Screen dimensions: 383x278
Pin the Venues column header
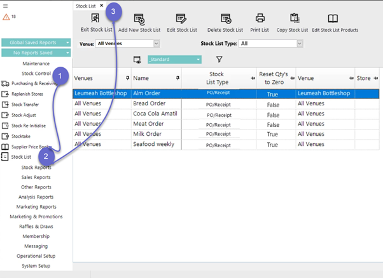click(x=128, y=78)
